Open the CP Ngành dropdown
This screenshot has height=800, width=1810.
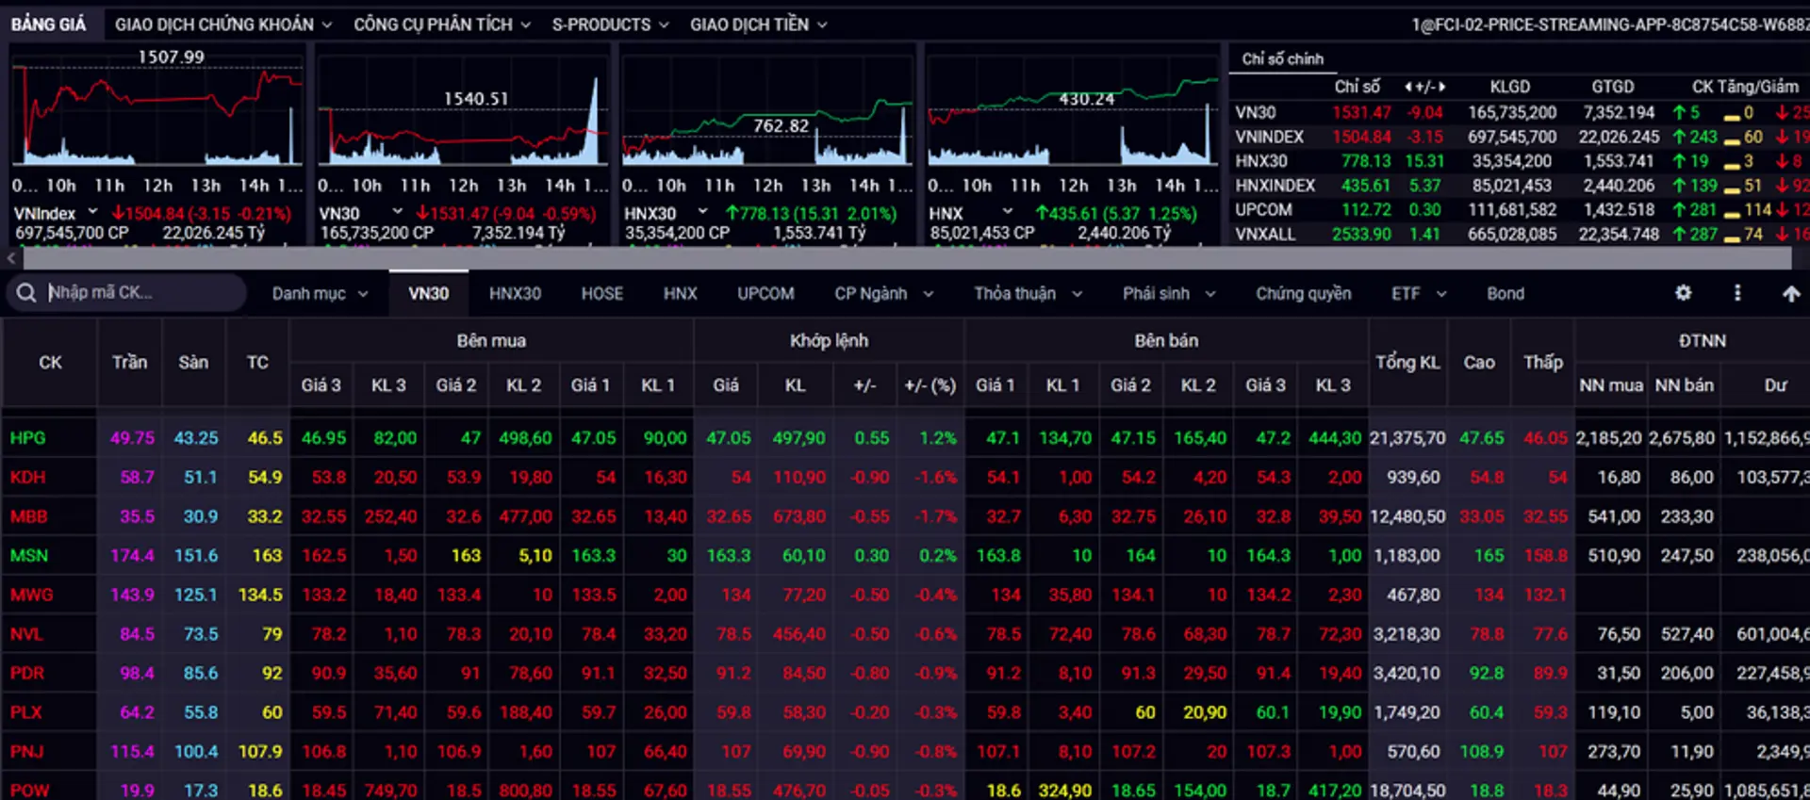click(x=883, y=294)
